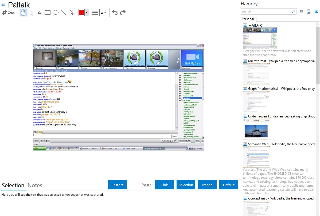Open the Under Frozen Tundra snapshot thumbnail
This screenshot has height=216, width=320.
click(256, 129)
